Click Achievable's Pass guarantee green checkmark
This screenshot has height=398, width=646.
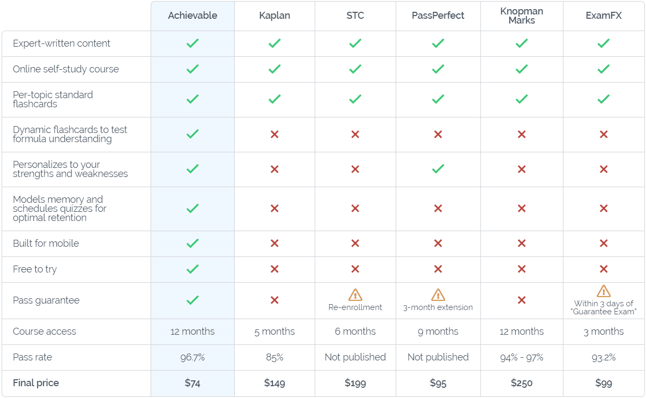point(192,300)
